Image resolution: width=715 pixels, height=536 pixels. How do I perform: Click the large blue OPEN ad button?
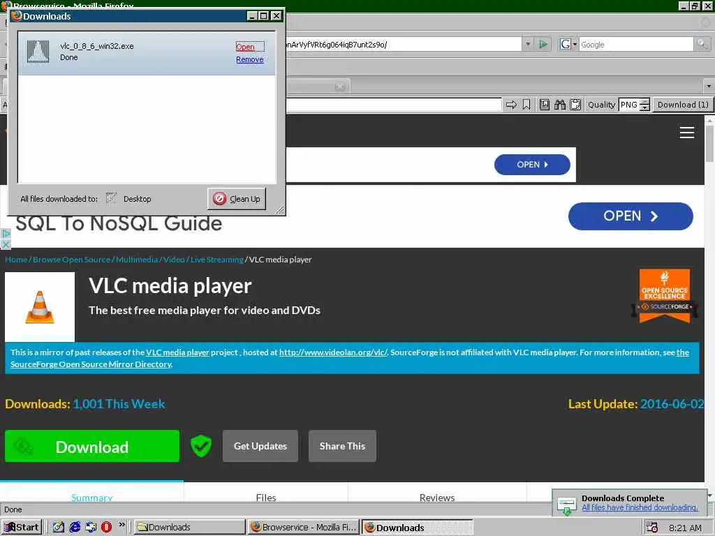(x=631, y=216)
